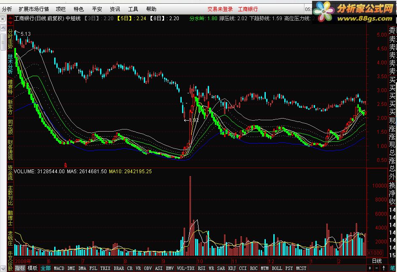Viewport: 397px width, 272px height.
Task: Select the OBV indicator
Action: coord(148,268)
